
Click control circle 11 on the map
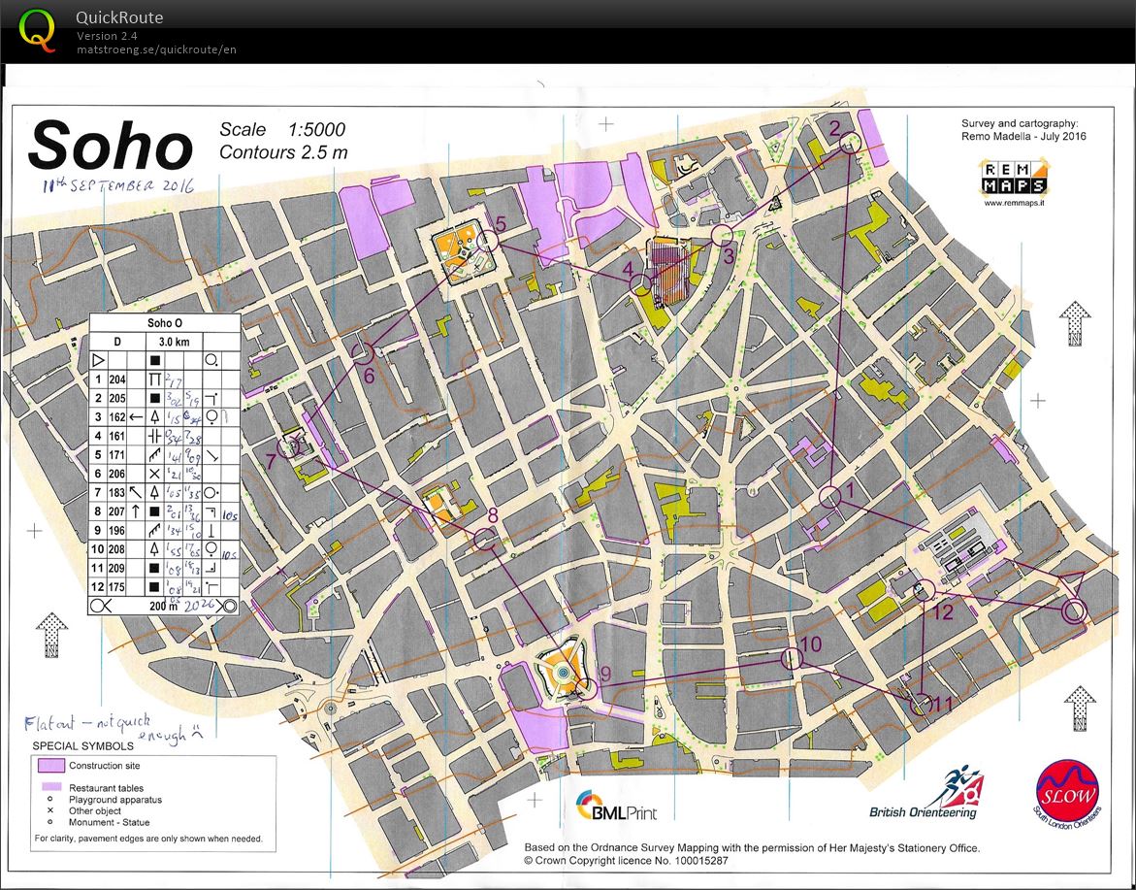921,704
